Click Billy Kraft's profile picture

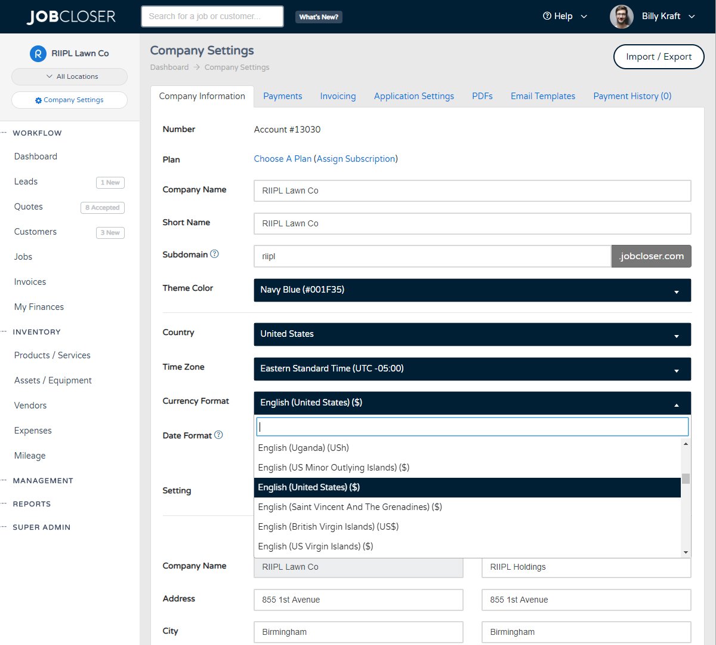pos(622,16)
